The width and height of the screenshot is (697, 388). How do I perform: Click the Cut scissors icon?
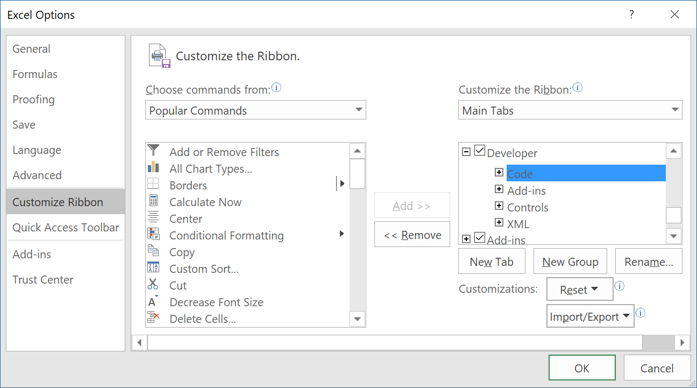coord(153,285)
